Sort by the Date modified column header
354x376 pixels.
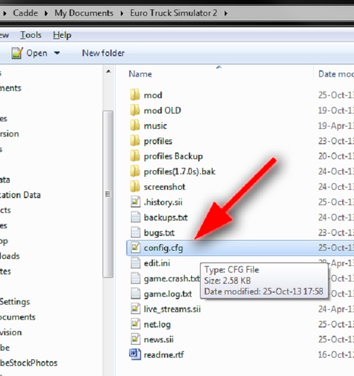coord(336,74)
